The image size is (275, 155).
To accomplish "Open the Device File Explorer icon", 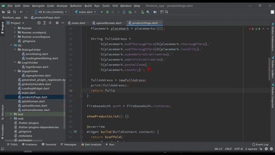I will 155,12.
